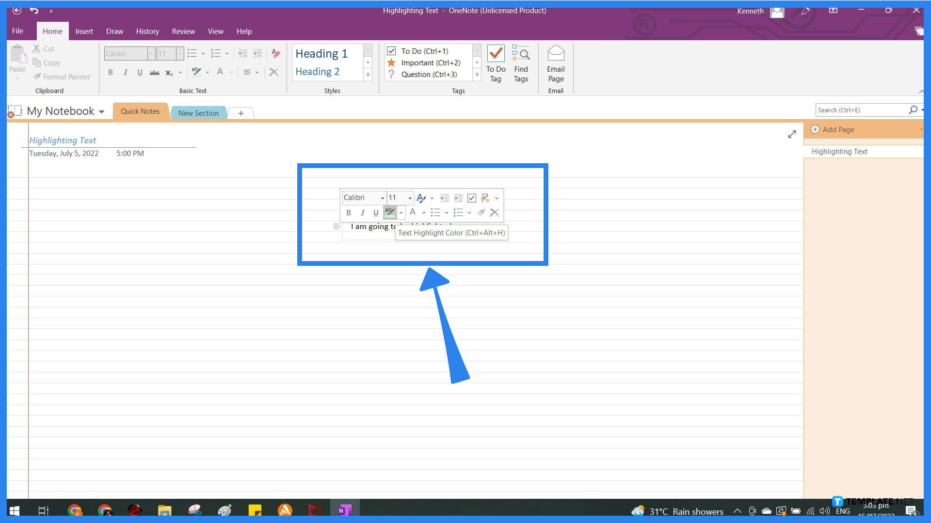Create a new section with the + button
This screenshot has width=931, height=523.
pos(241,113)
